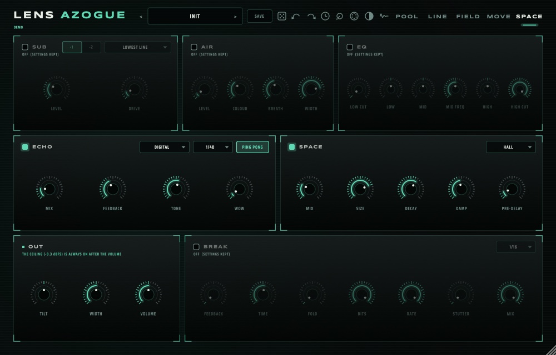Click the waveform icon beside POOL
Screen dimensions: 556x355
384,16
